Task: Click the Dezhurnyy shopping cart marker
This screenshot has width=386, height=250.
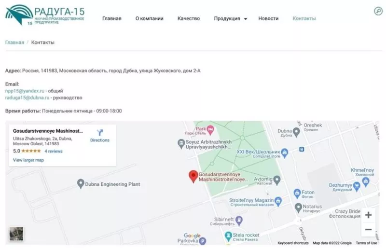Action: coord(357,186)
